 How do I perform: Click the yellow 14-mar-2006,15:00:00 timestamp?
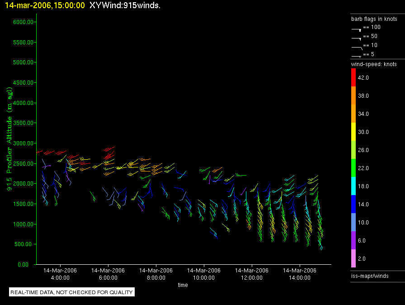click(x=43, y=5)
